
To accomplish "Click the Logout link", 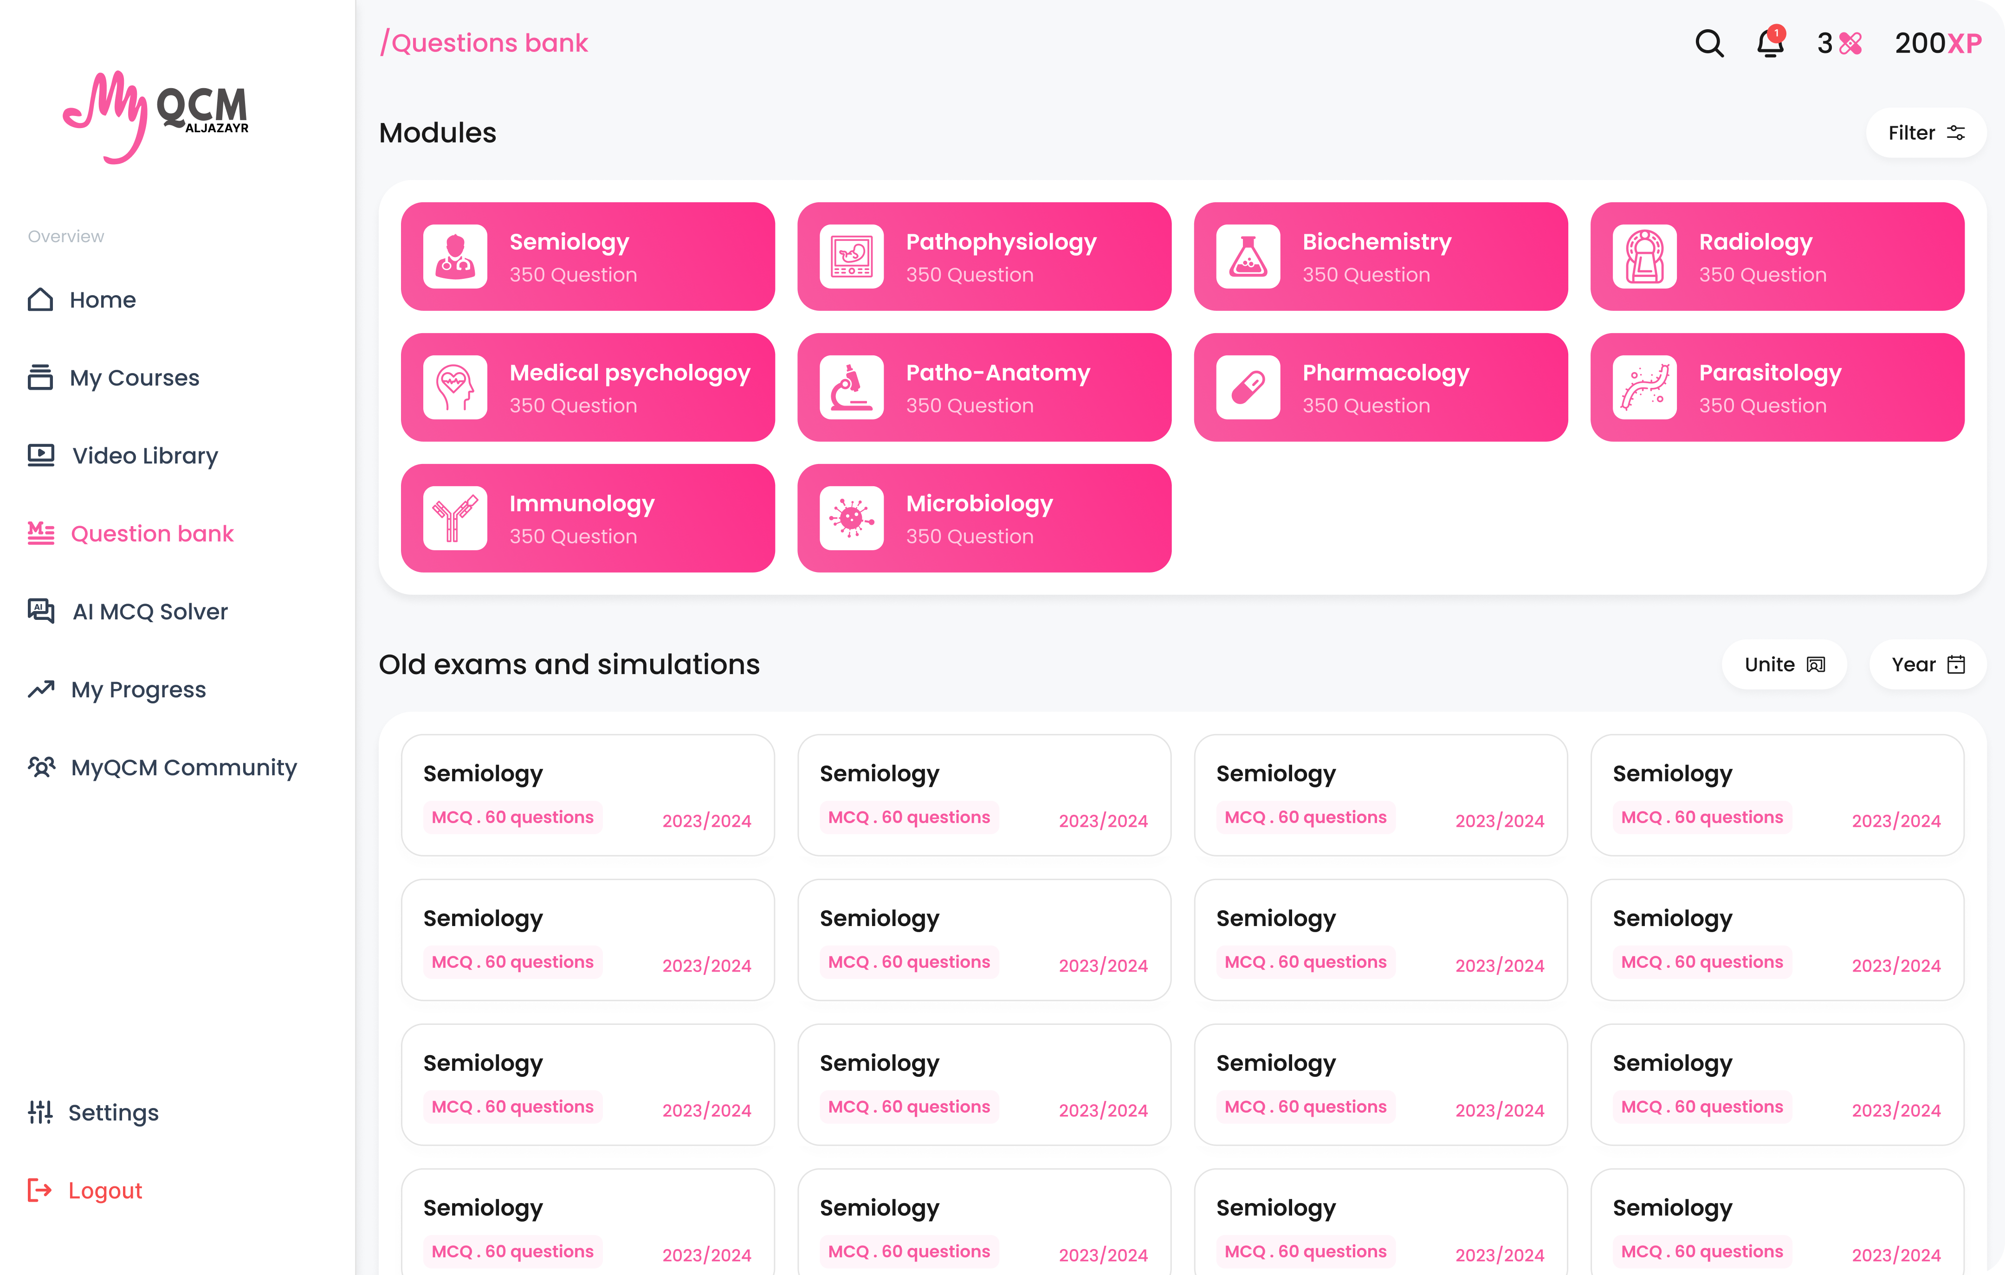I will tap(105, 1190).
